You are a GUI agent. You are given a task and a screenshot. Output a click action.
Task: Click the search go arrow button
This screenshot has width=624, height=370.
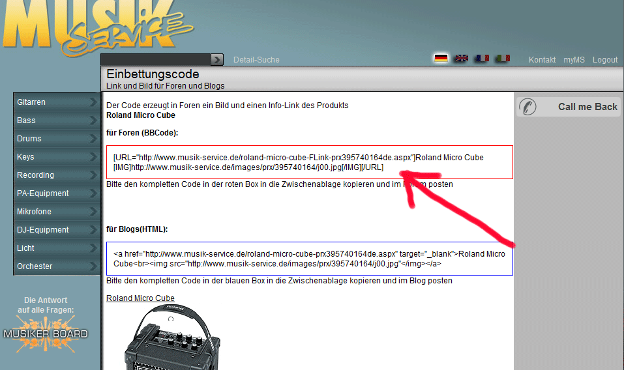click(x=217, y=60)
